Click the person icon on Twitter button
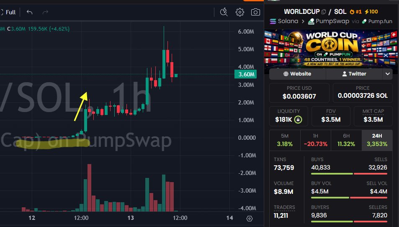Screen dimensions: 399x227 click(x=344, y=74)
